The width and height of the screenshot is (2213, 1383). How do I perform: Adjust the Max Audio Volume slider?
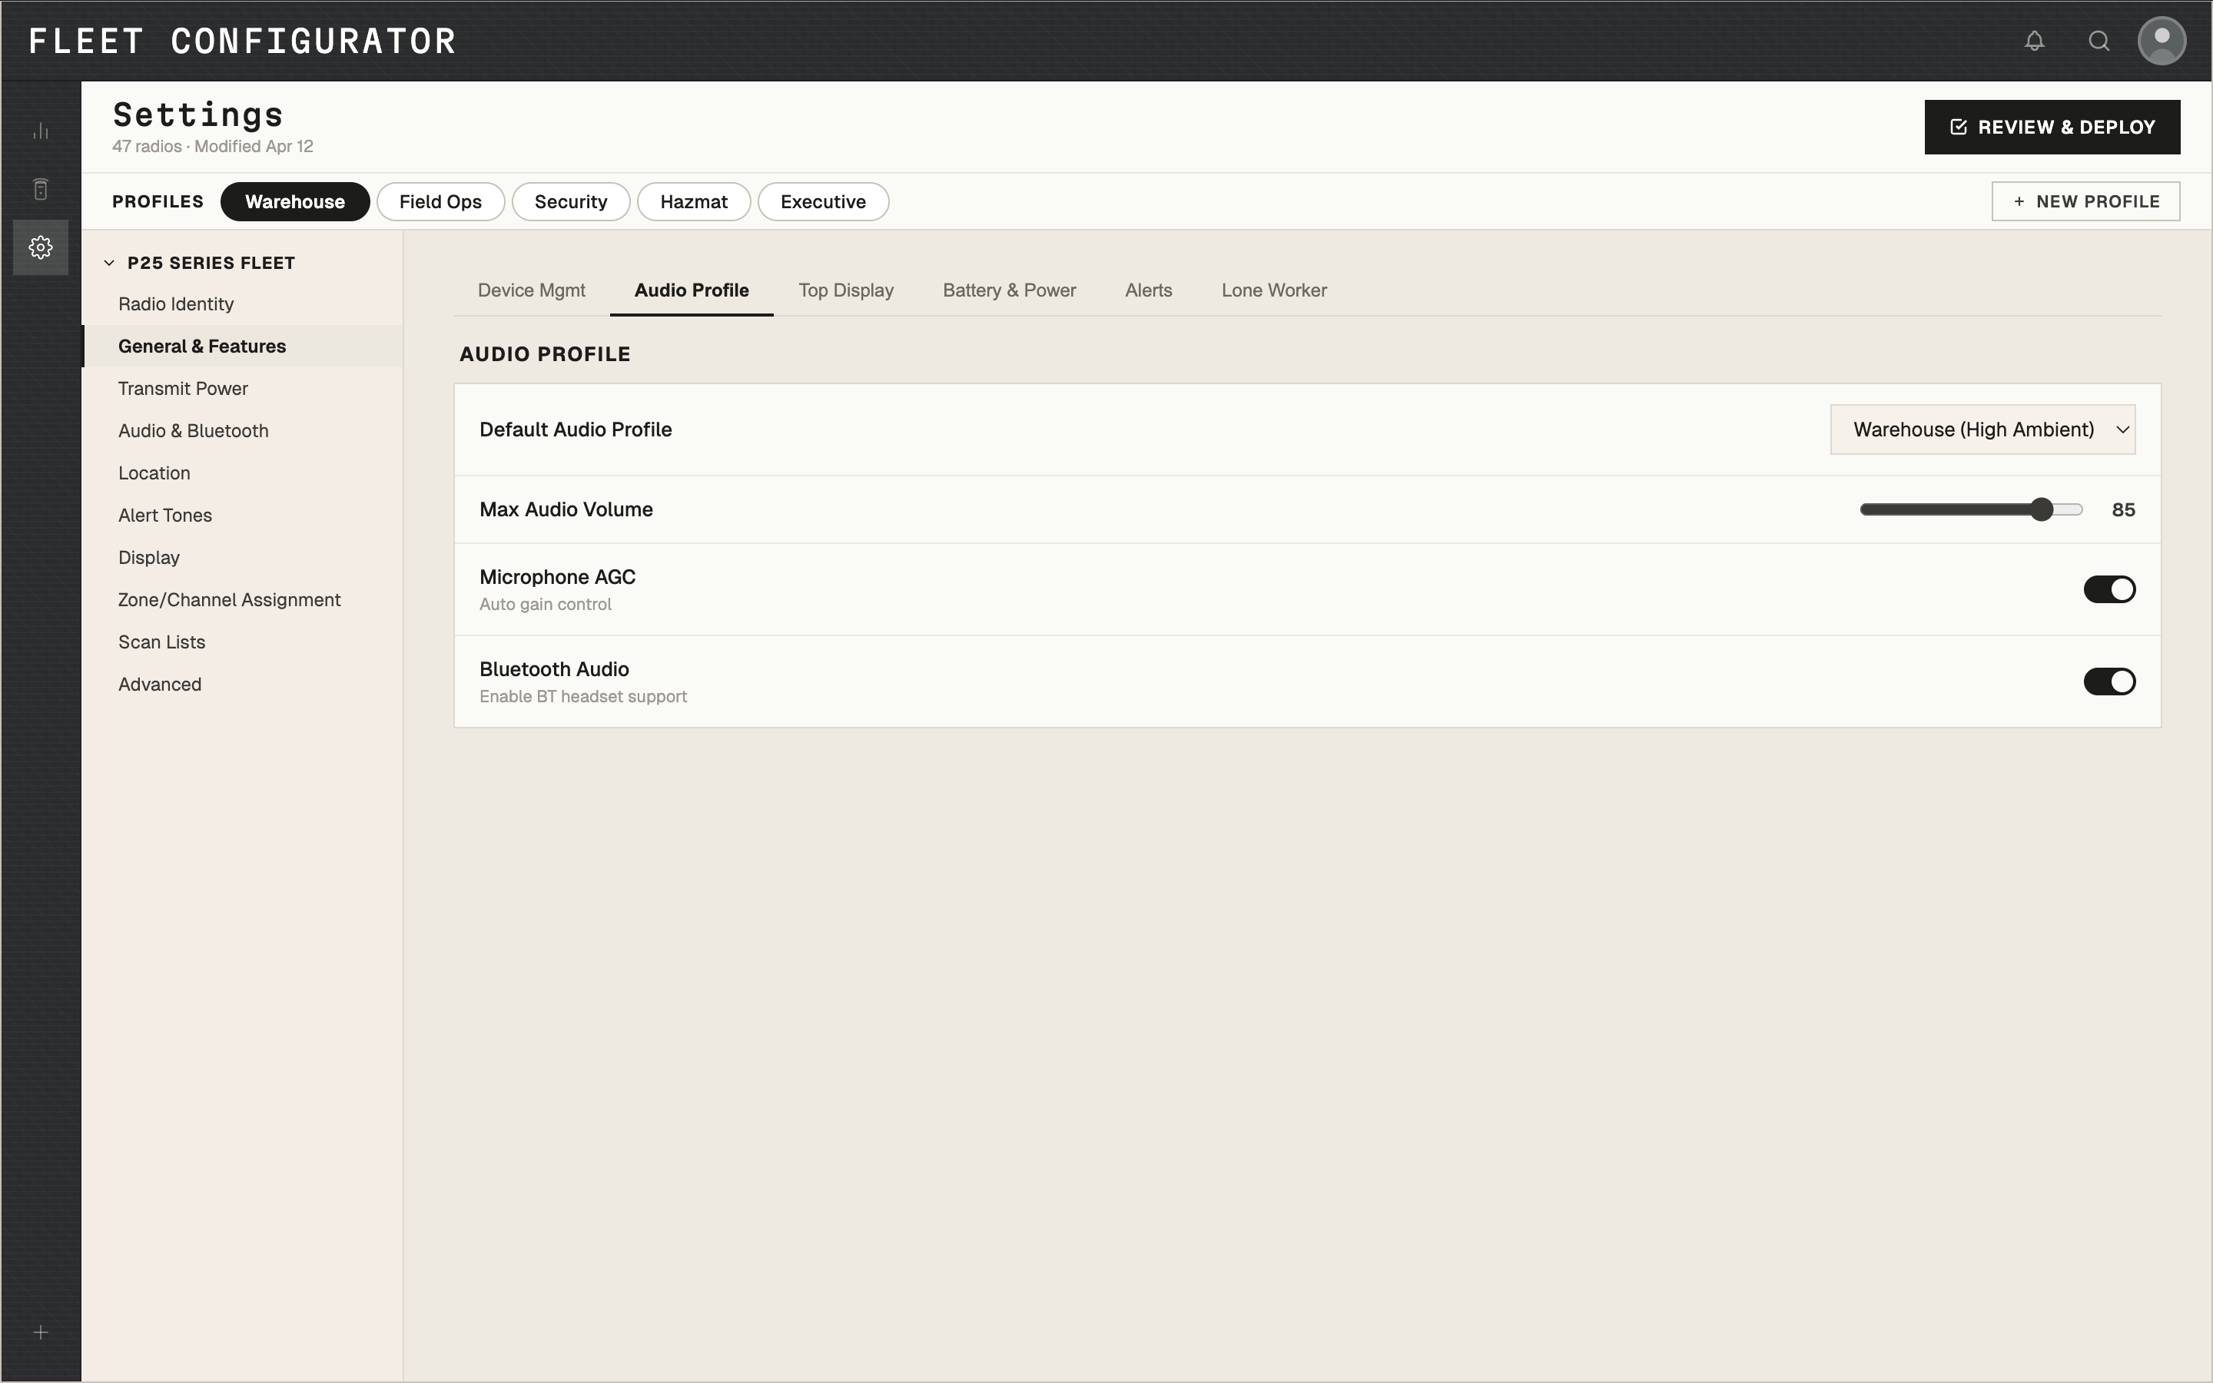[2041, 509]
